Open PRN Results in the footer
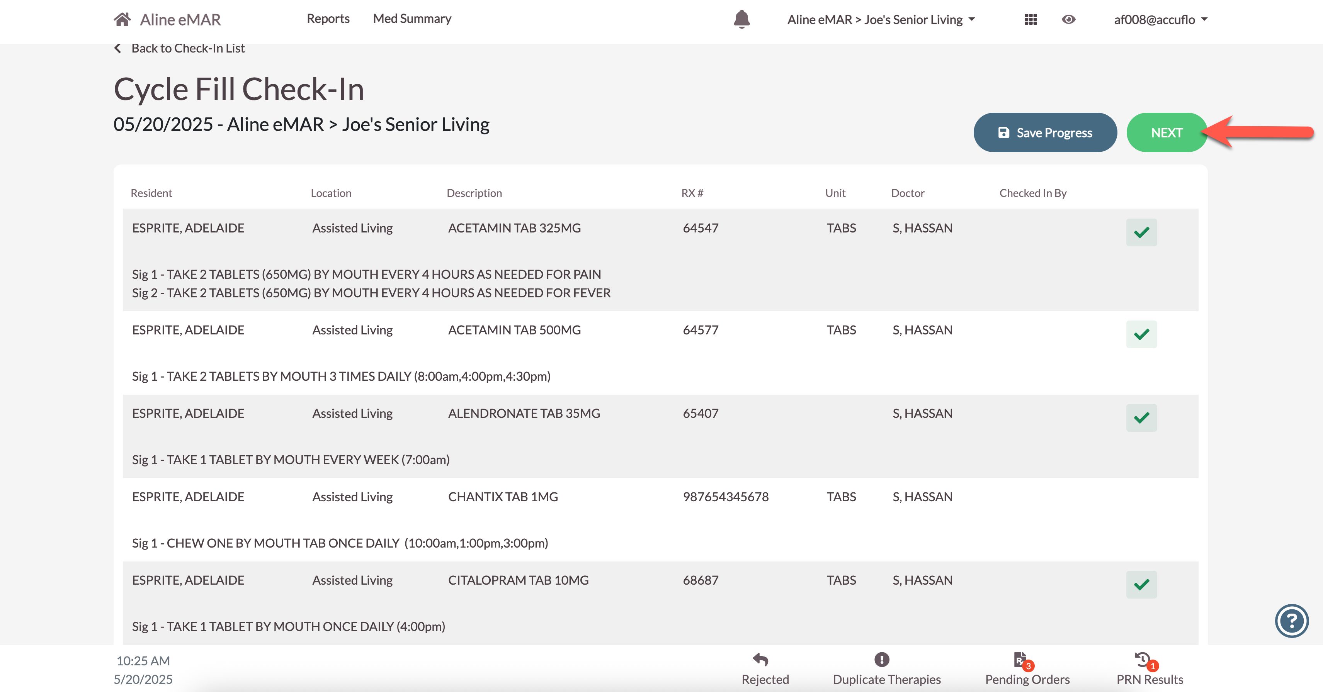 (1149, 668)
